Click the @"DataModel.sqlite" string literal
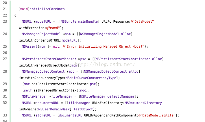Screen dimensions: 205x122 click(157, 115)
